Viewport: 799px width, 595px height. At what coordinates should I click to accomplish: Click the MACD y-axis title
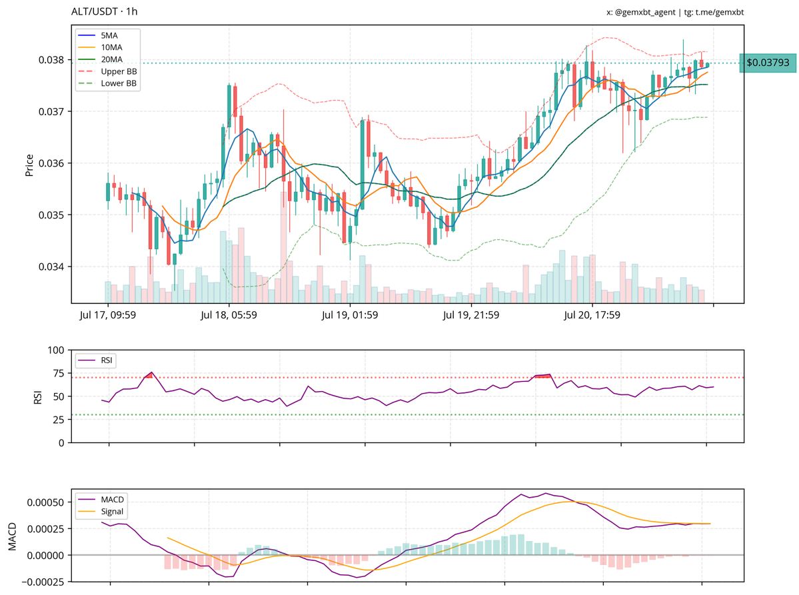12,536
